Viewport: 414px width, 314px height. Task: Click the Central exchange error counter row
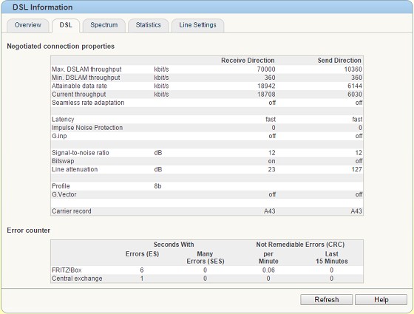tap(207, 279)
